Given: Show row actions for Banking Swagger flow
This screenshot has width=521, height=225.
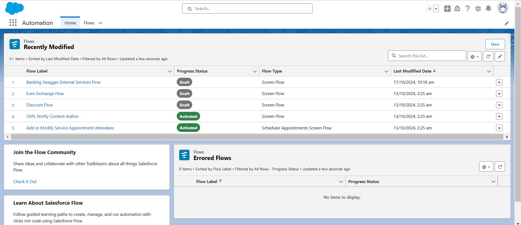Looking at the screenshot, I should pyautogui.click(x=499, y=82).
